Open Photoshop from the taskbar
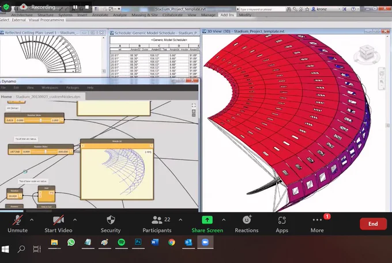The width and height of the screenshot is (392, 263). click(138, 242)
